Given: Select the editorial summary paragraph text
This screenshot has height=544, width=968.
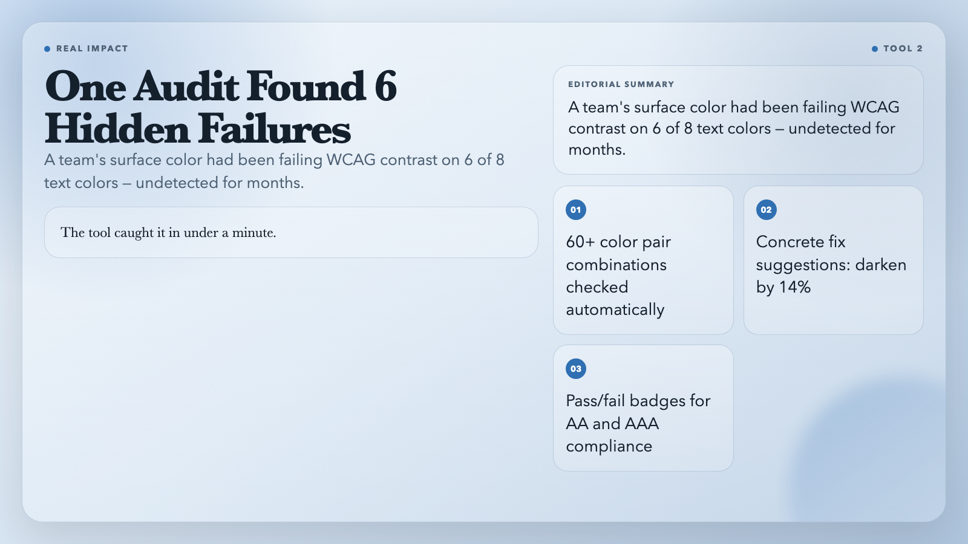Looking at the screenshot, I should [x=734, y=128].
